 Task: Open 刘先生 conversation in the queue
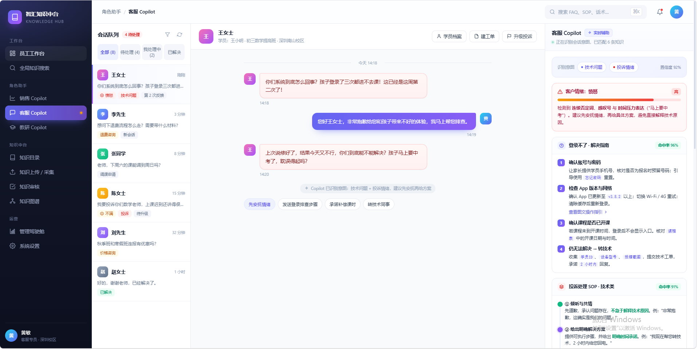(x=141, y=242)
